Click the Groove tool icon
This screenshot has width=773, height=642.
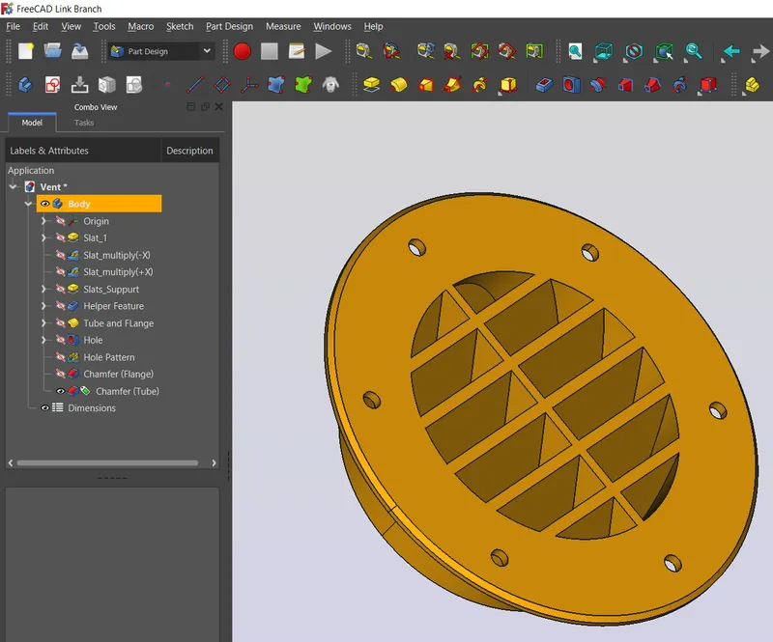pyautogui.click(x=598, y=85)
